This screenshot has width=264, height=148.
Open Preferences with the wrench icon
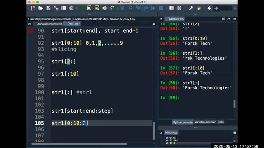pos(191,8)
